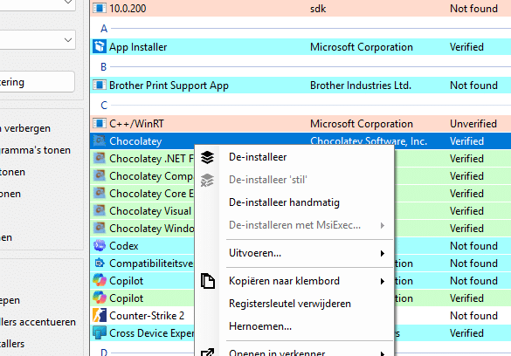Expand the De-installeren met MsiExec arrow
The height and width of the screenshot is (356, 511).
pyautogui.click(x=383, y=225)
